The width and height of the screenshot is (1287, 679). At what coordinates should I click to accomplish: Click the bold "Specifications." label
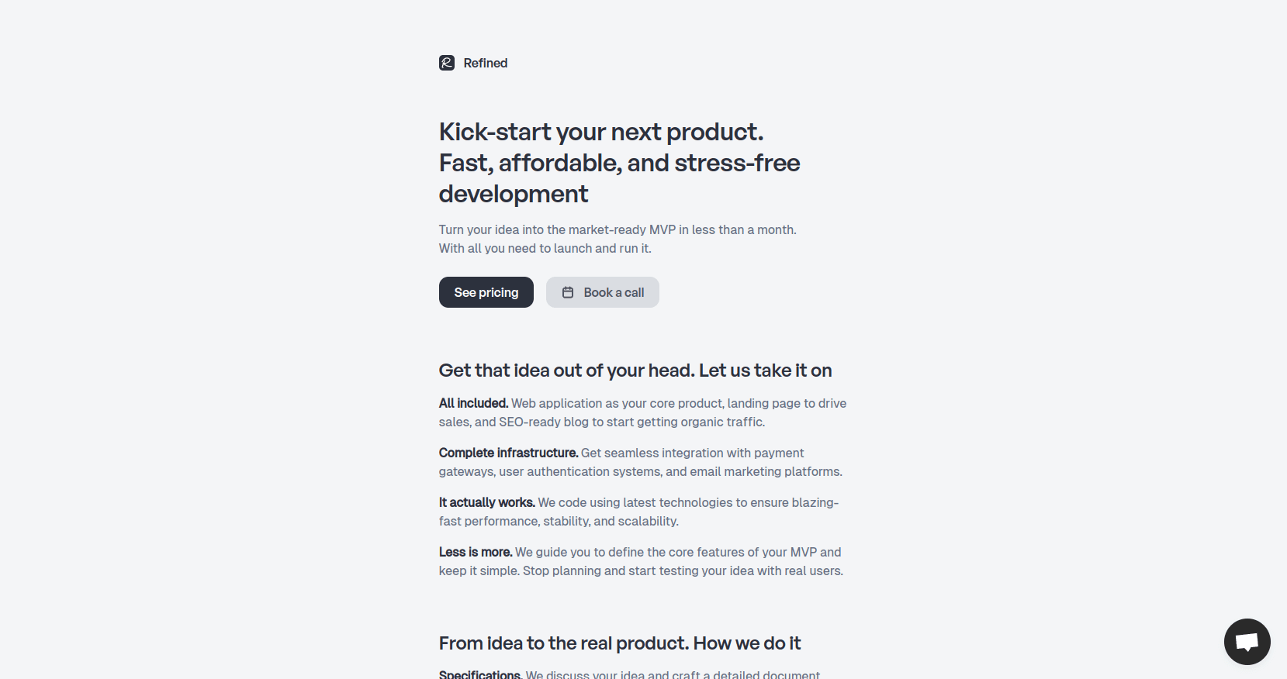(479, 674)
